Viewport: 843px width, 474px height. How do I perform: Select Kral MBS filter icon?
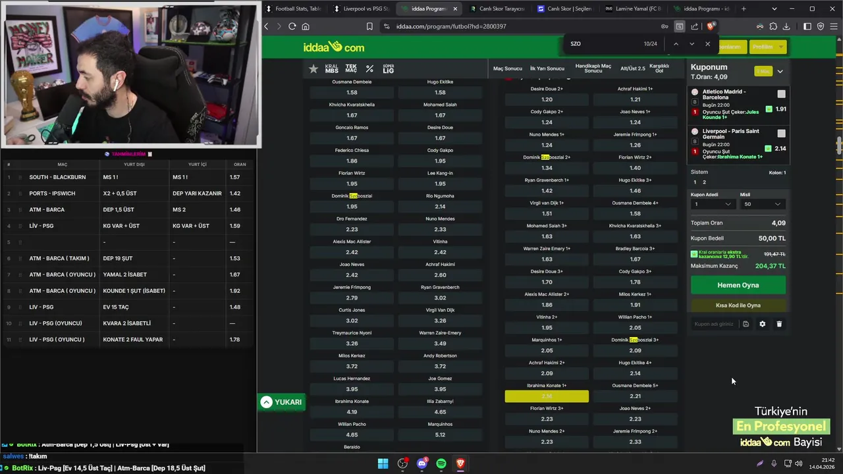click(x=331, y=68)
